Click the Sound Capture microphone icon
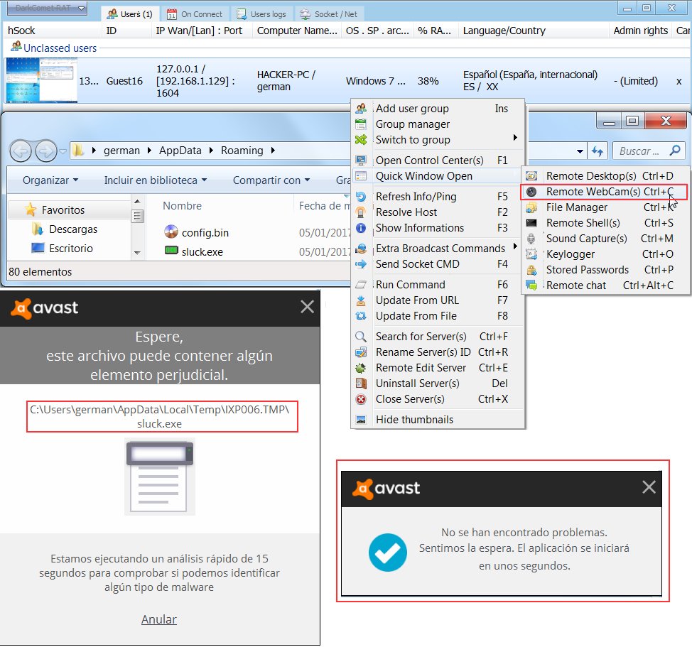Viewport: 692px width, 647px height. (531, 239)
